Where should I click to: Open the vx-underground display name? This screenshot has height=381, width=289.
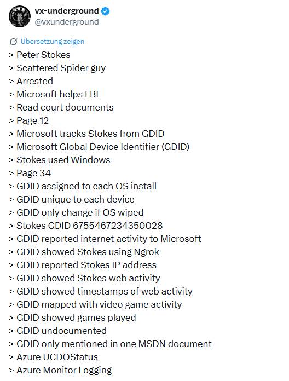(x=67, y=11)
